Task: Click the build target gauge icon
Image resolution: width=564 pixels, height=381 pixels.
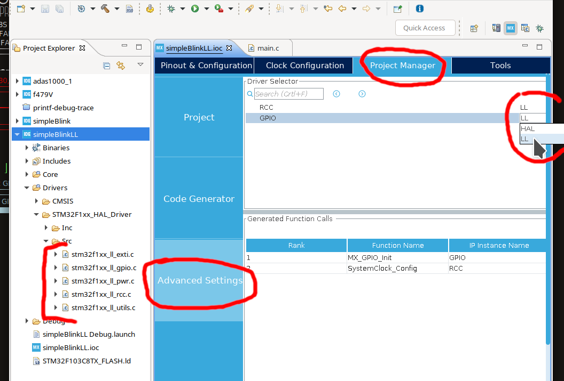Action: pyautogui.click(x=82, y=9)
